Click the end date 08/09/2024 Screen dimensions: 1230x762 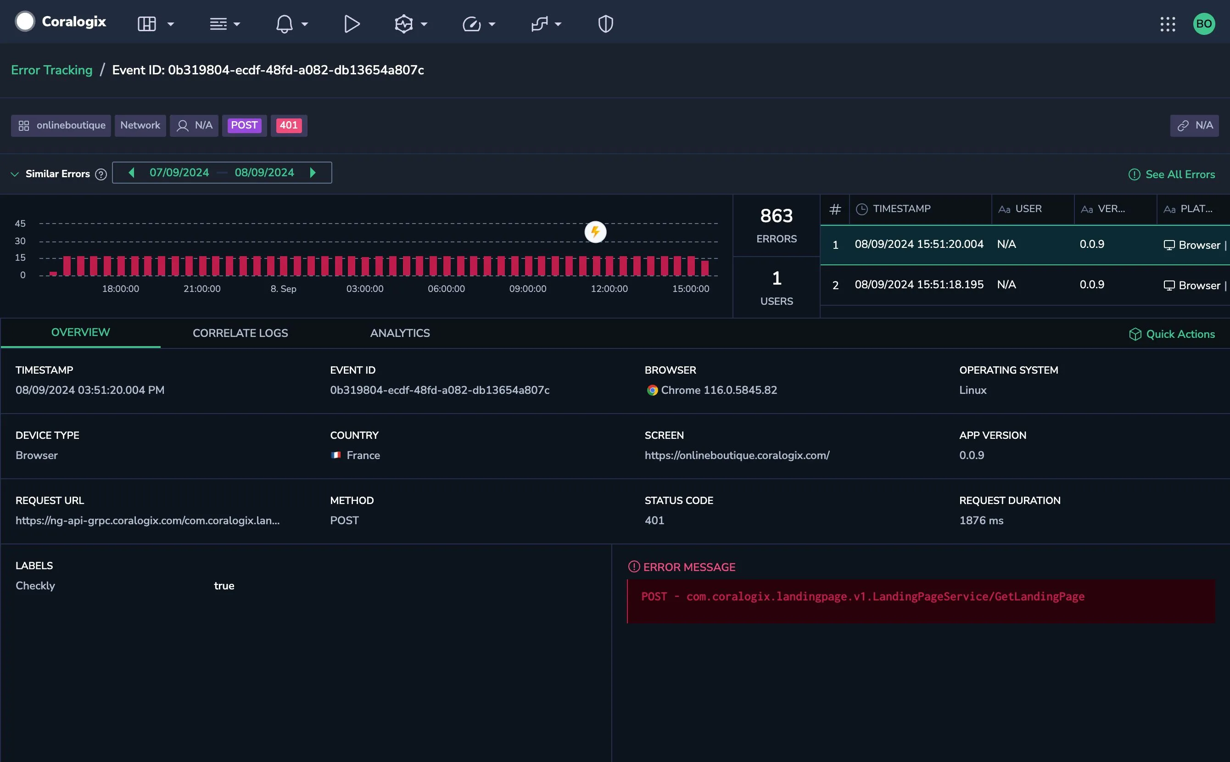264,172
